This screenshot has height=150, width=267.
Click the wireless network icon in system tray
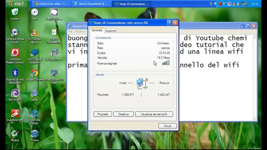[x=225, y=3]
